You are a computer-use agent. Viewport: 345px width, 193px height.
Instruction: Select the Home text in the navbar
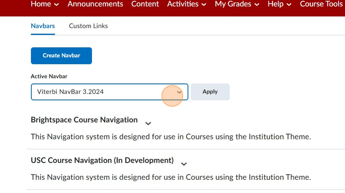click(x=41, y=4)
